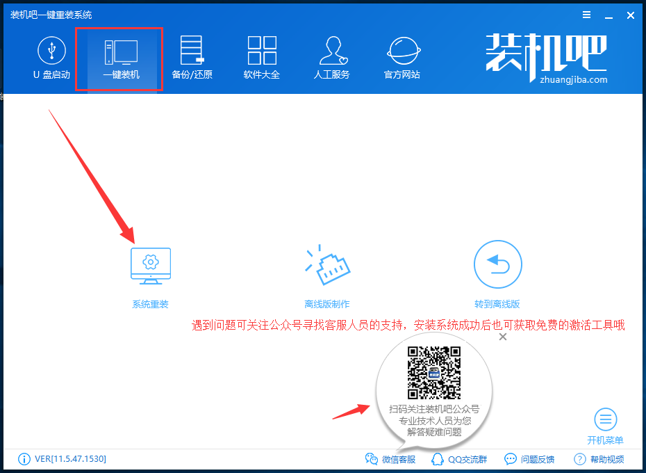The height and width of the screenshot is (473, 646).
Task: Join the QQ交流群 group
Action: [460, 459]
